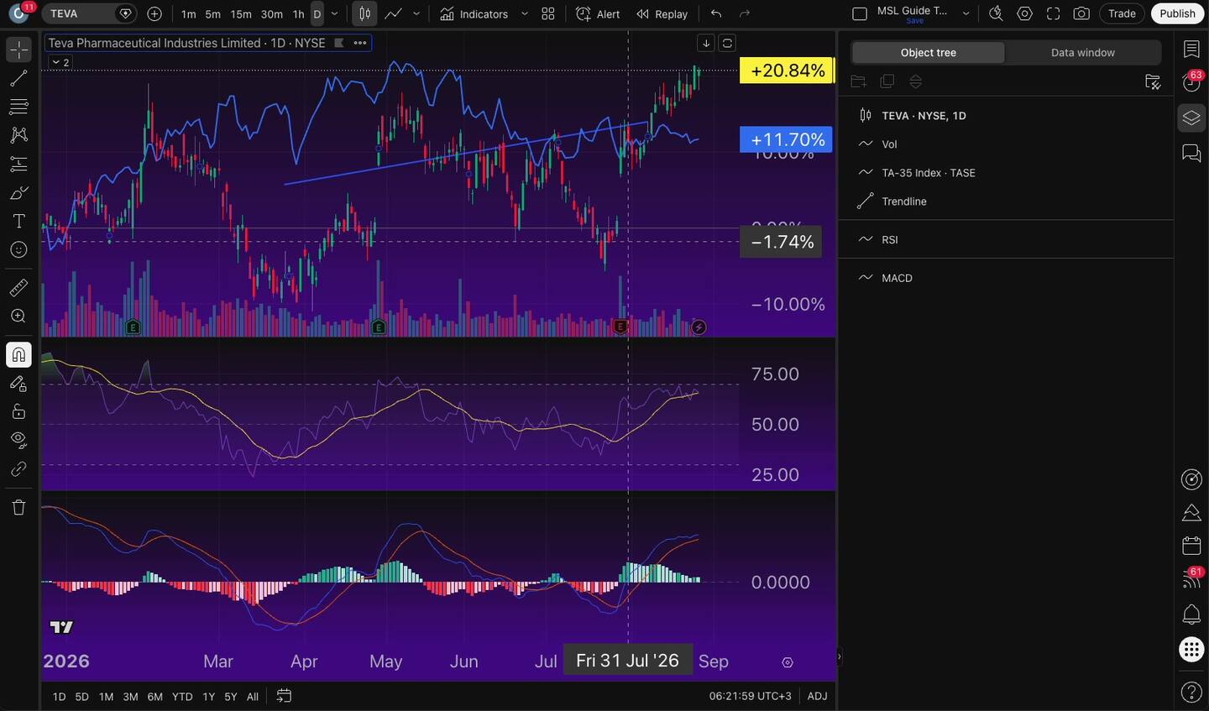Toggle lock all drawing tools

point(18,412)
